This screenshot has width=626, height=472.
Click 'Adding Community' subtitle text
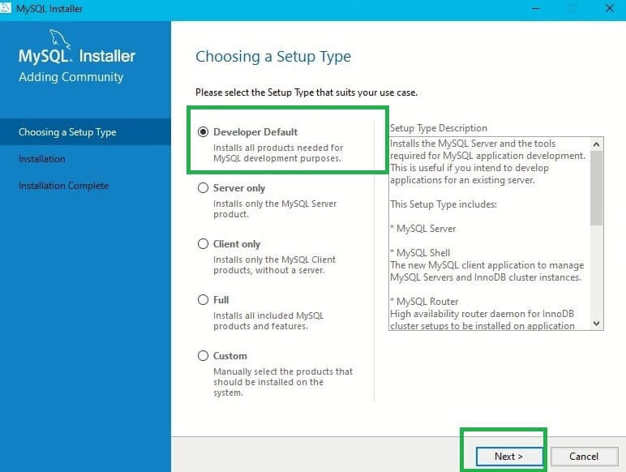point(71,77)
